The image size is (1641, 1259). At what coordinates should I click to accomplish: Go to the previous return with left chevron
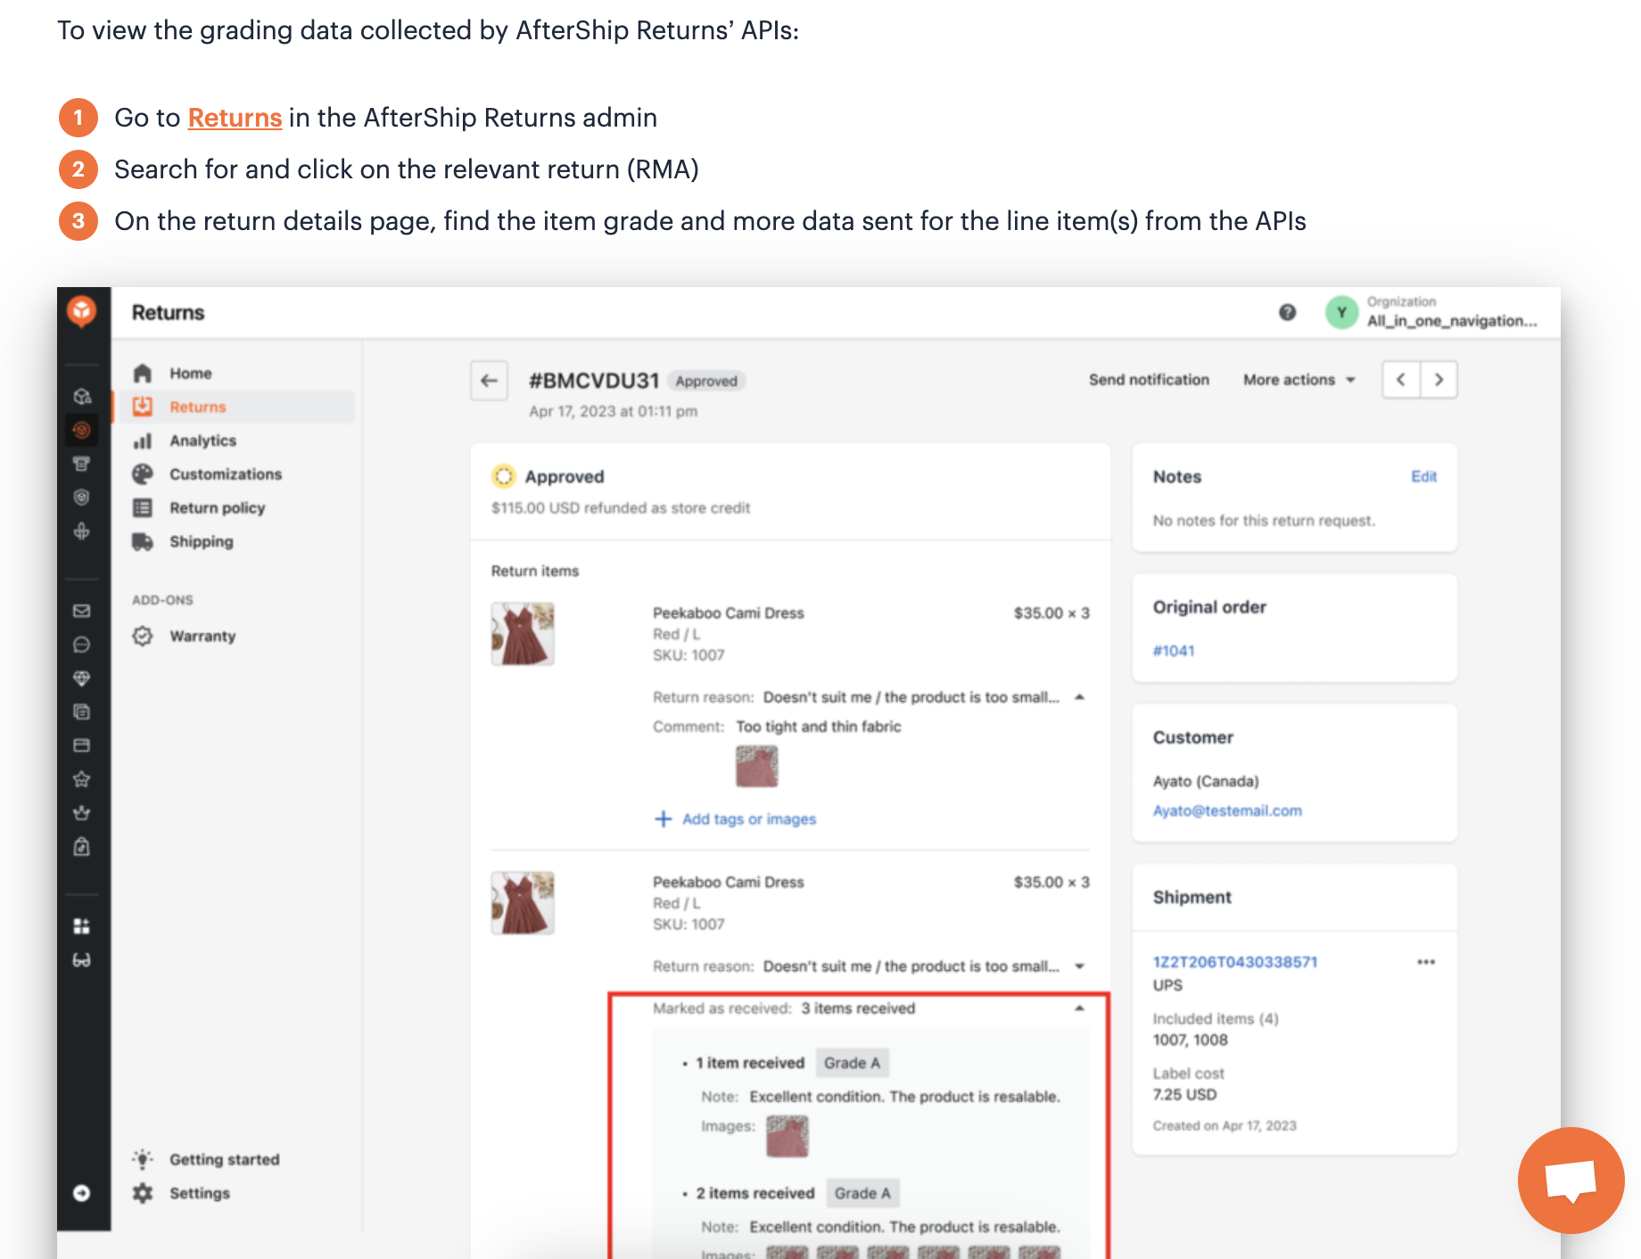click(x=1401, y=380)
